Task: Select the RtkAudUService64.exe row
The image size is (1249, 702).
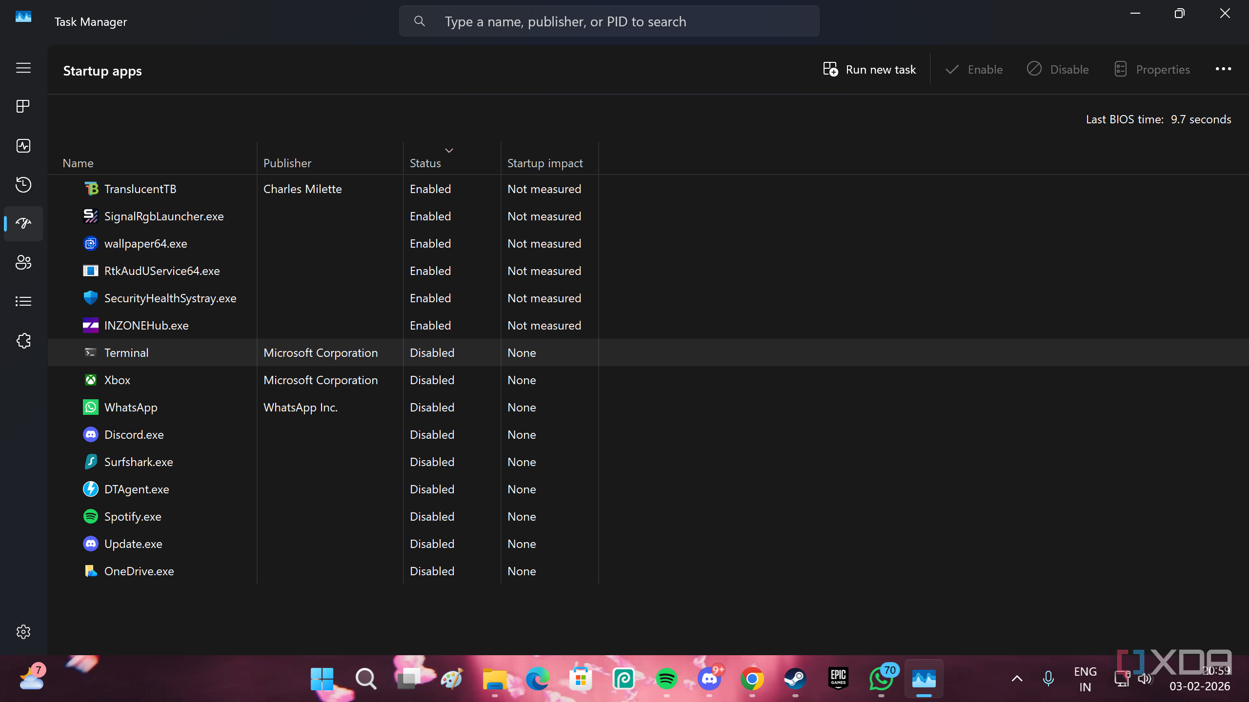Action: point(648,271)
